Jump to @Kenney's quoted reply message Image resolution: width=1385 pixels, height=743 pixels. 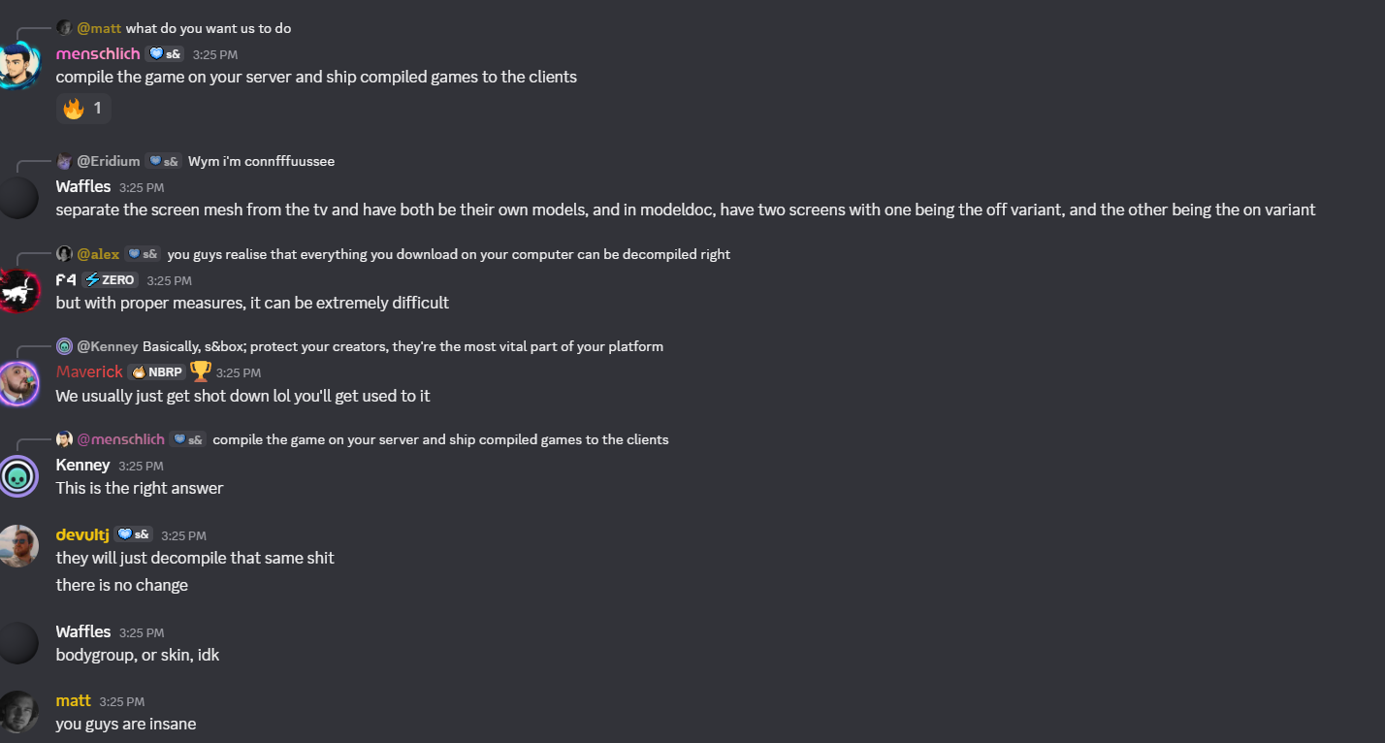tap(360, 346)
